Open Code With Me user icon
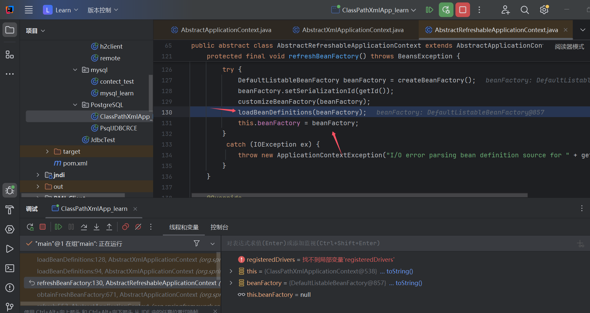Screen dimensions: 590x313 pos(505,10)
